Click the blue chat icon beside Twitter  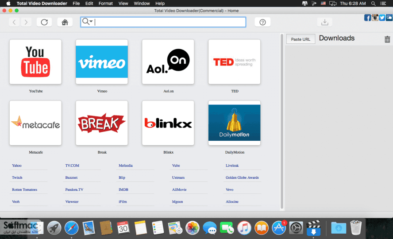point(389,18)
